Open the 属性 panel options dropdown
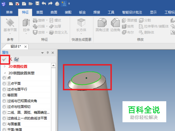 (42, 53)
